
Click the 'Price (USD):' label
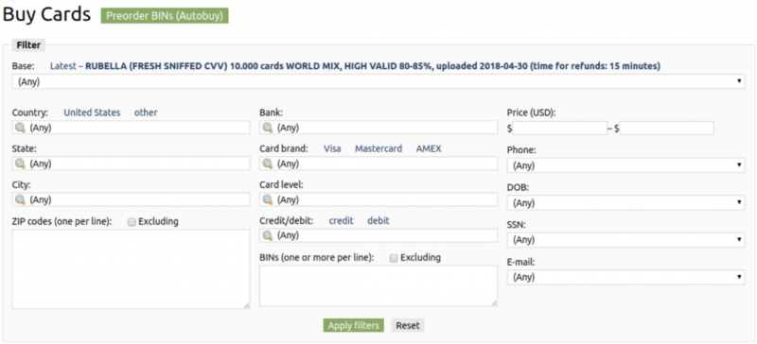[x=532, y=112]
